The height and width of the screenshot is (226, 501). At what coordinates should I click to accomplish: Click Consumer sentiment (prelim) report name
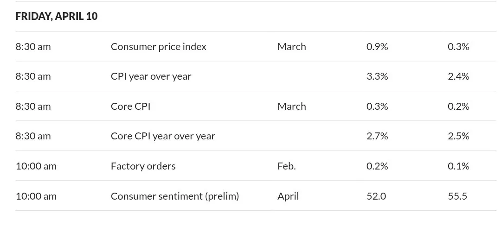click(x=175, y=196)
